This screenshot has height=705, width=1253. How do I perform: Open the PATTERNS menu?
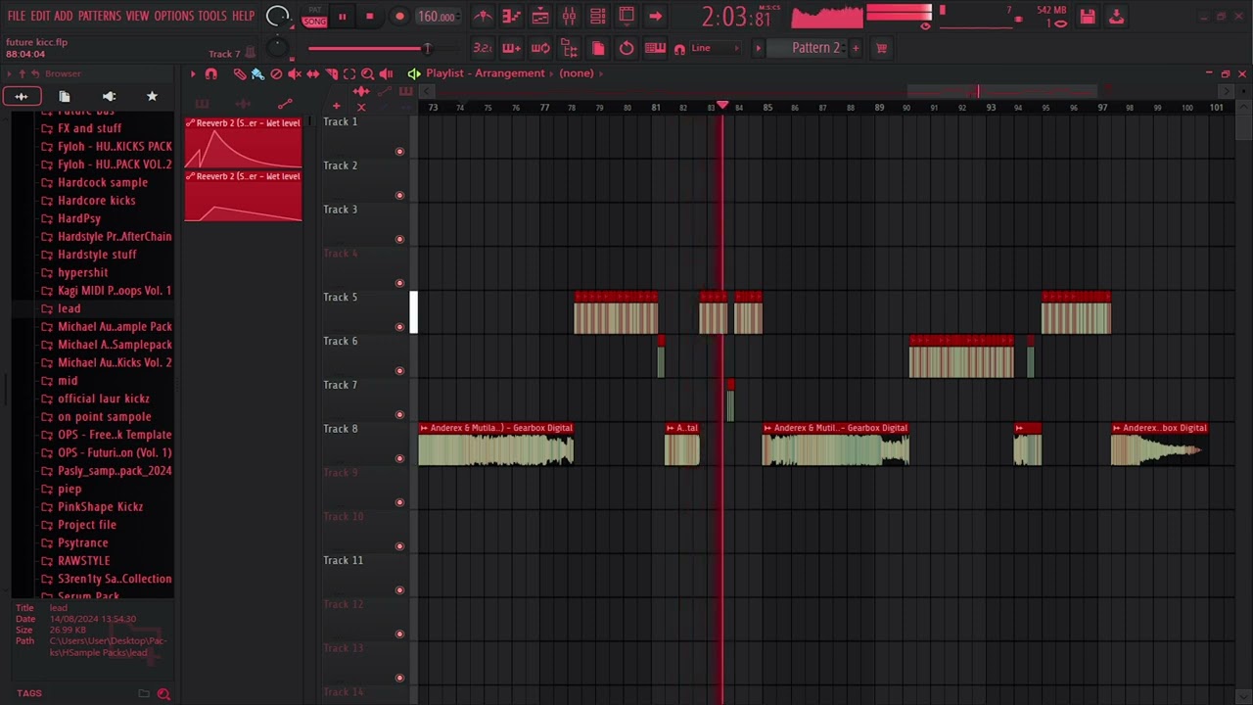(x=99, y=16)
